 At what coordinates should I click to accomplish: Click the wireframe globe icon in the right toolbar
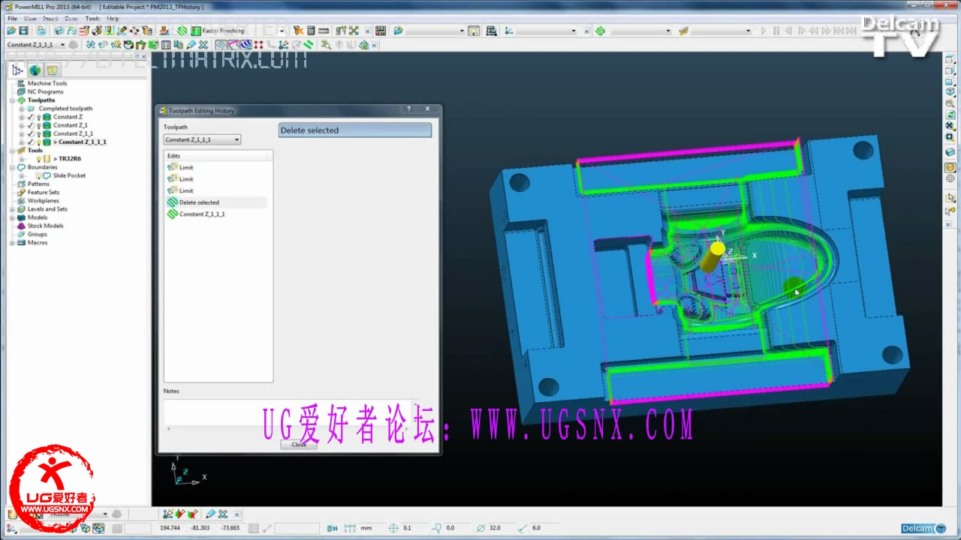click(x=950, y=178)
